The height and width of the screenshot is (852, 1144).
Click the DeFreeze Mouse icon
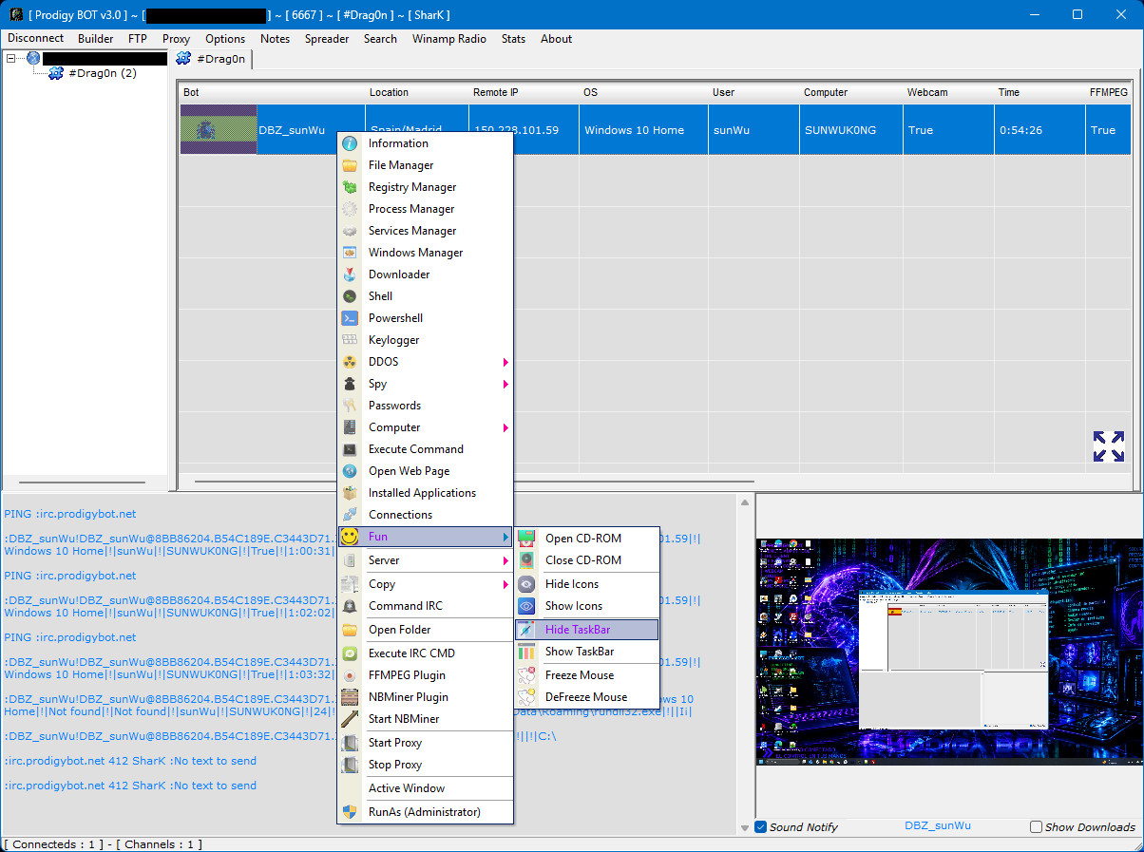click(526, 697)
